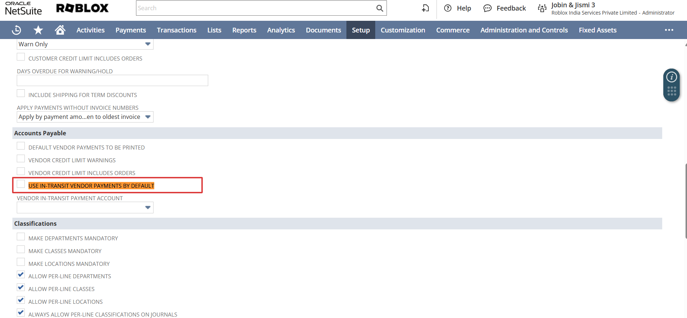The image size is (687, 318).
Task: Go to Home via house icon
Action: [60, 30]
